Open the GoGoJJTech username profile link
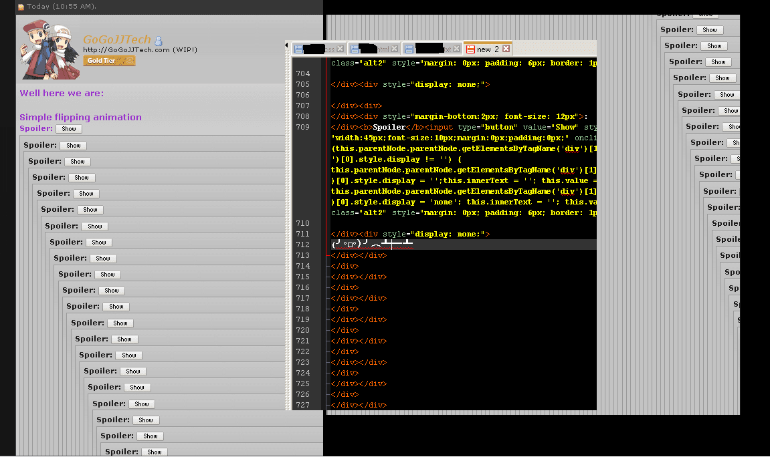Image resolution: width=770 pixels, height=457 pixels. tap(117, 39)
